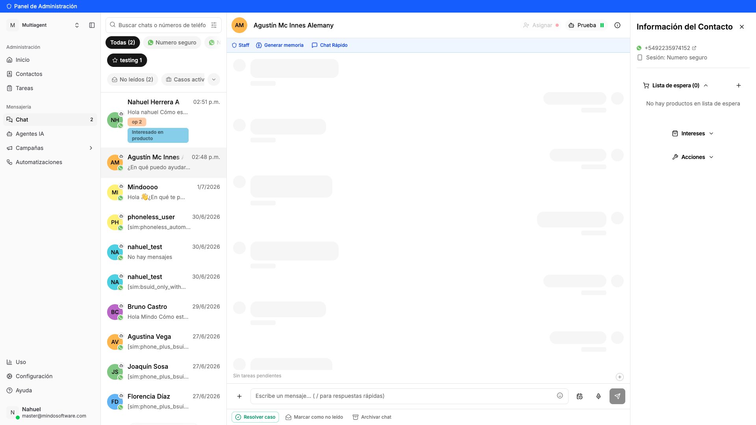Click Resolver caso button
The width and height of the screenshot is (756, 425).
click(255, 417)
